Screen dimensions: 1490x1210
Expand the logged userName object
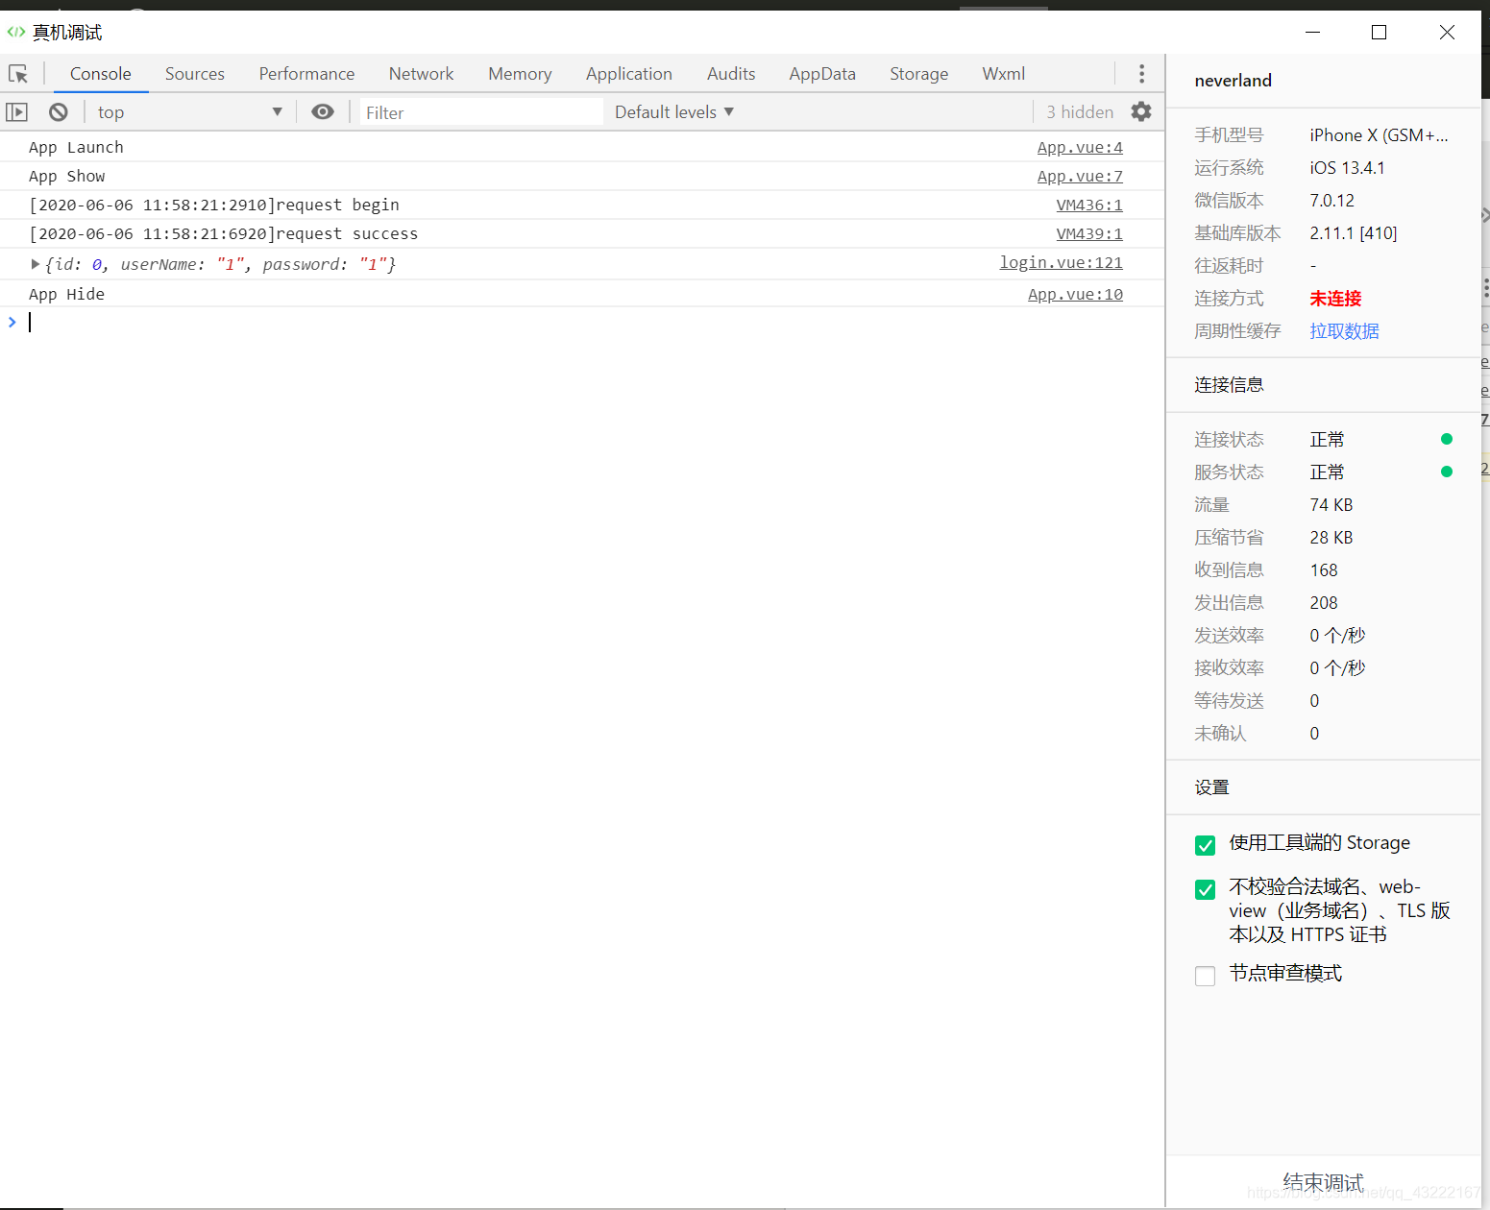pyautogui.click(x=36, y=264)
